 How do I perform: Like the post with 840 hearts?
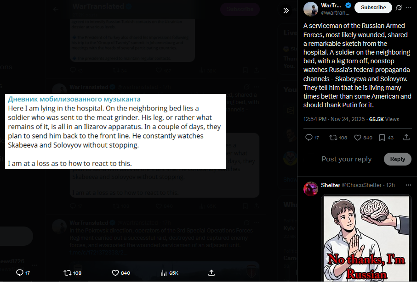click(363, 138)
